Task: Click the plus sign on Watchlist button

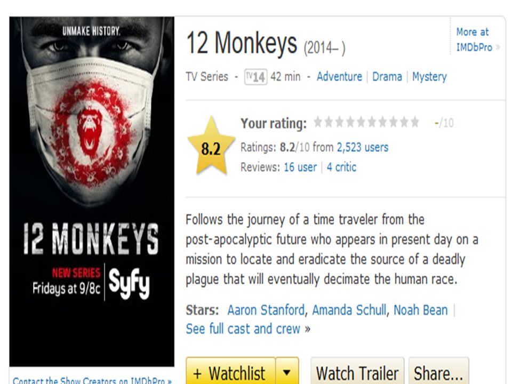Action: tap(197, 373)
